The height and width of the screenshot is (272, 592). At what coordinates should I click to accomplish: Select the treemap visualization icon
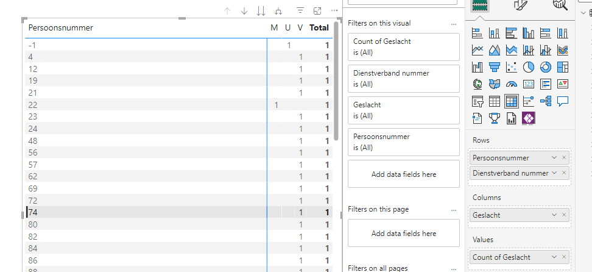point(563,67)
